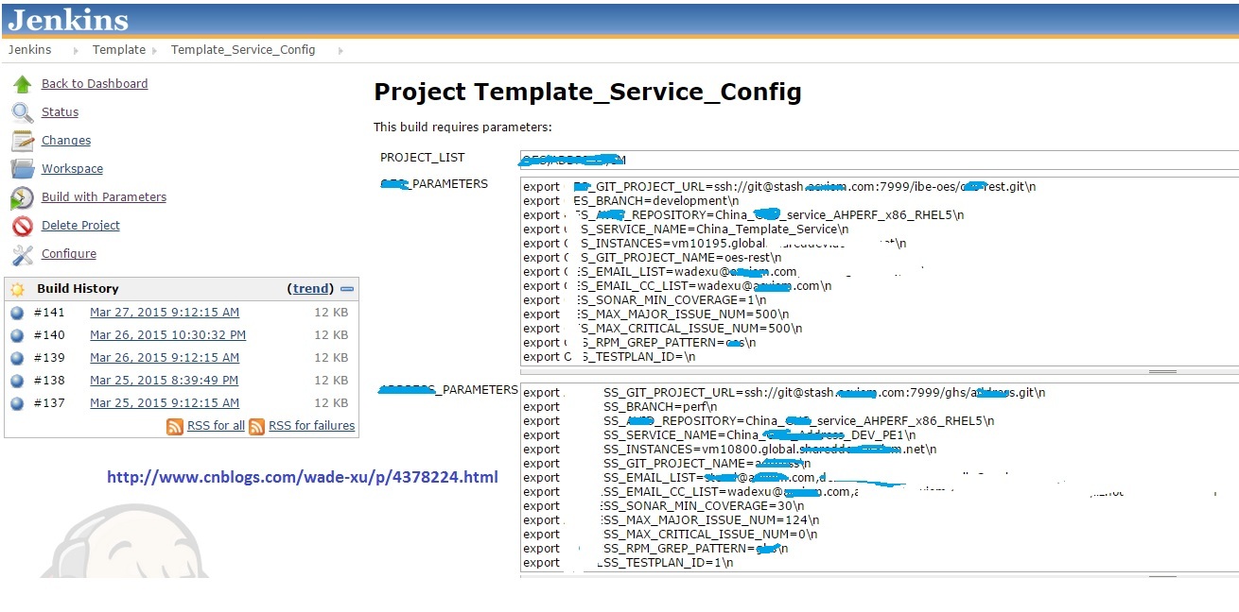View the Changes link

66,141
